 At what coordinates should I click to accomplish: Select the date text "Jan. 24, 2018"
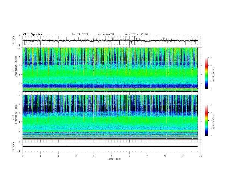tap(80, 34)
